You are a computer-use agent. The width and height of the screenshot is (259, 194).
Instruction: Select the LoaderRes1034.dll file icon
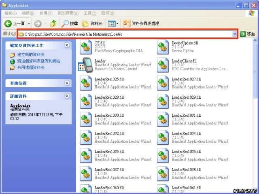(x=163, y=137)
